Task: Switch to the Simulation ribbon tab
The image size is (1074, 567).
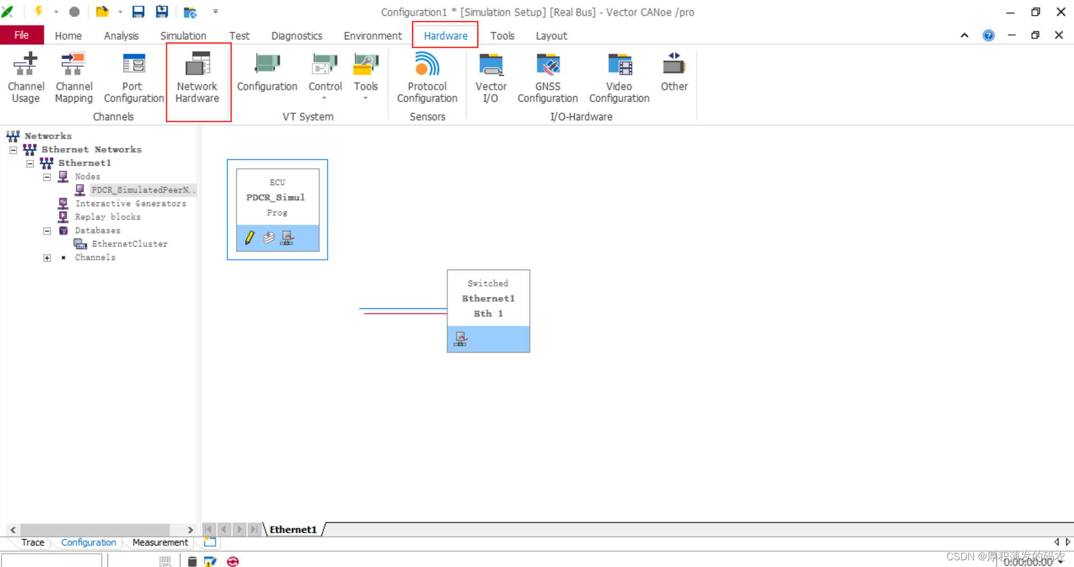Action: [183, 35]
